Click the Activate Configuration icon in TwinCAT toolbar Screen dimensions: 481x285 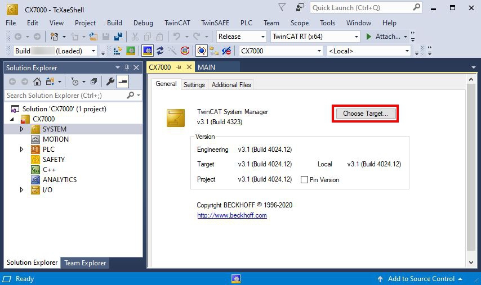(x=117, y=51)
